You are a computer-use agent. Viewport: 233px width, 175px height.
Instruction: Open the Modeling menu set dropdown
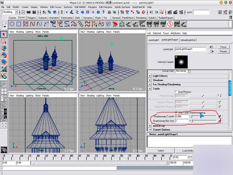coord(10,12)
